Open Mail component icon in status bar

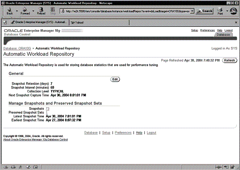click(13, 167)
